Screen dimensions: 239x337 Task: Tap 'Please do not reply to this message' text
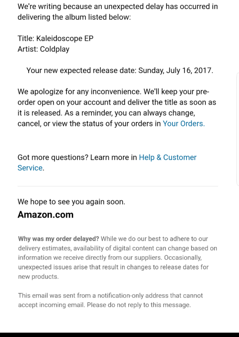coord(139,305)
